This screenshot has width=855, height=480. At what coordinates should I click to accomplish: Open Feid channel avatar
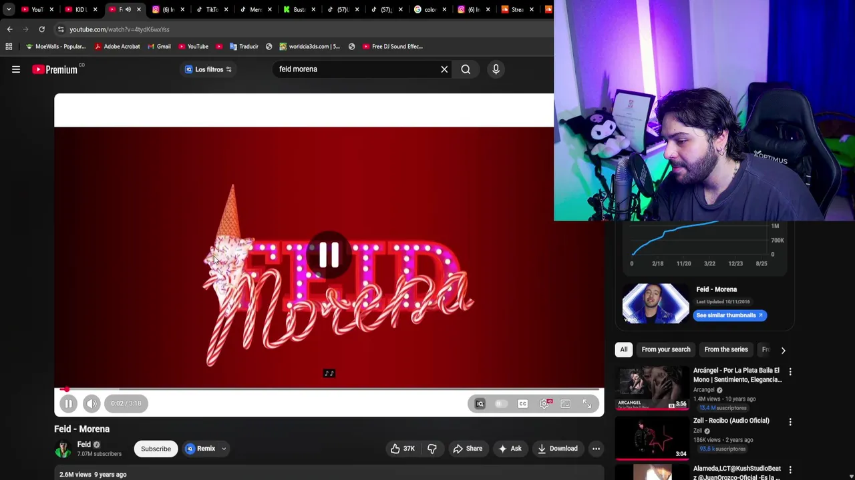(63, 449)
